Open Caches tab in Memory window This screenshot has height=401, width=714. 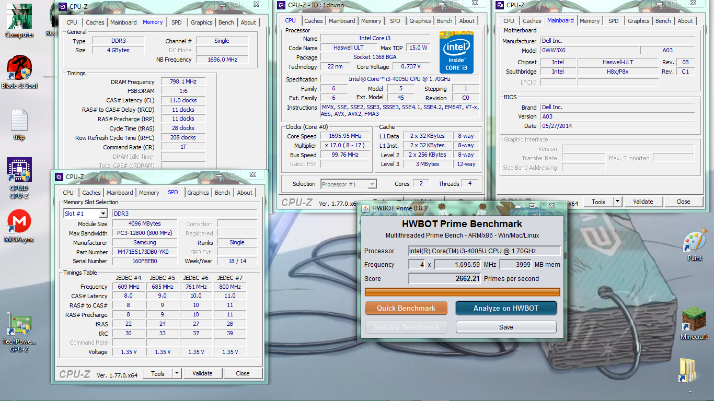pos(95,22)
